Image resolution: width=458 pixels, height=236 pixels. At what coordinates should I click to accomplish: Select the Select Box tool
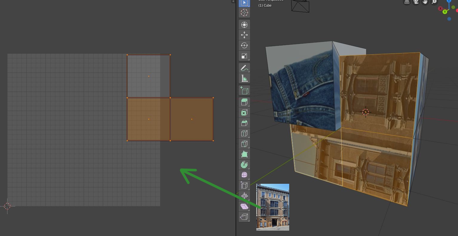click(244, 3)
